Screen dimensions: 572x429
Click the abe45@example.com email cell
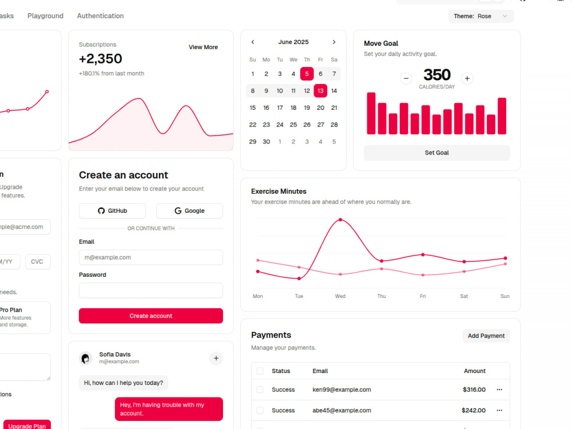342,410
